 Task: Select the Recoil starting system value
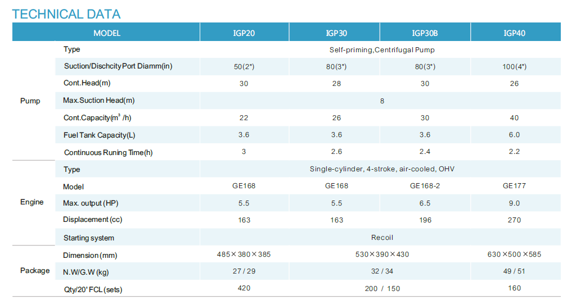[382, 238]
